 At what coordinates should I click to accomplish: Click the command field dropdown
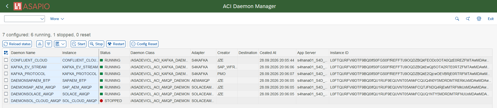[42, 19]
